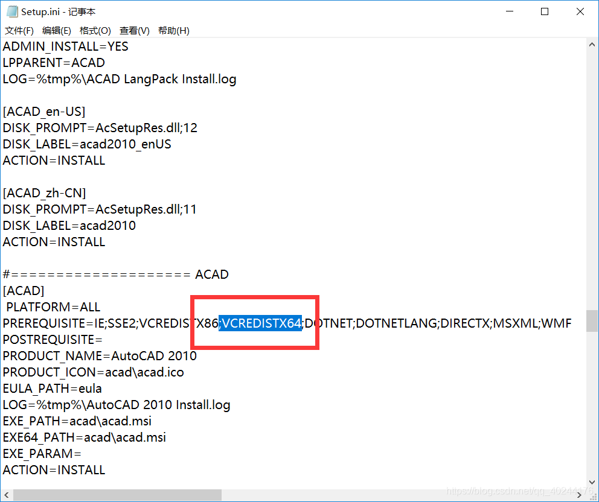This screenshot has height=502, width=599.
Task: Click the EULA_PATH=eula line
Action: (x=53, y=389)
